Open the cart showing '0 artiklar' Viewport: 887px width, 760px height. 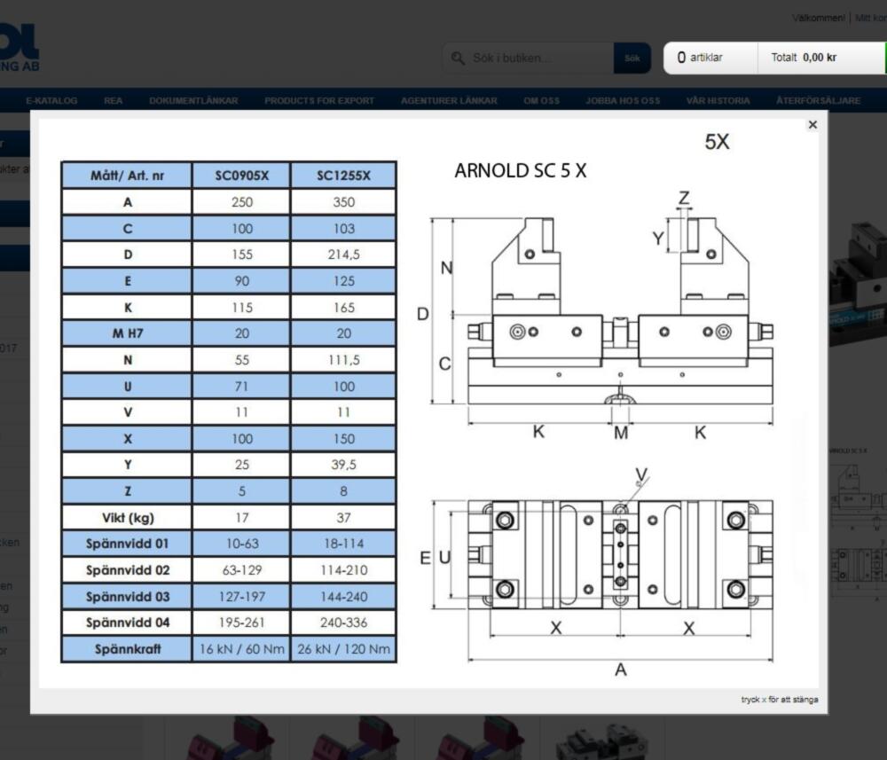[x=700, y=58]
